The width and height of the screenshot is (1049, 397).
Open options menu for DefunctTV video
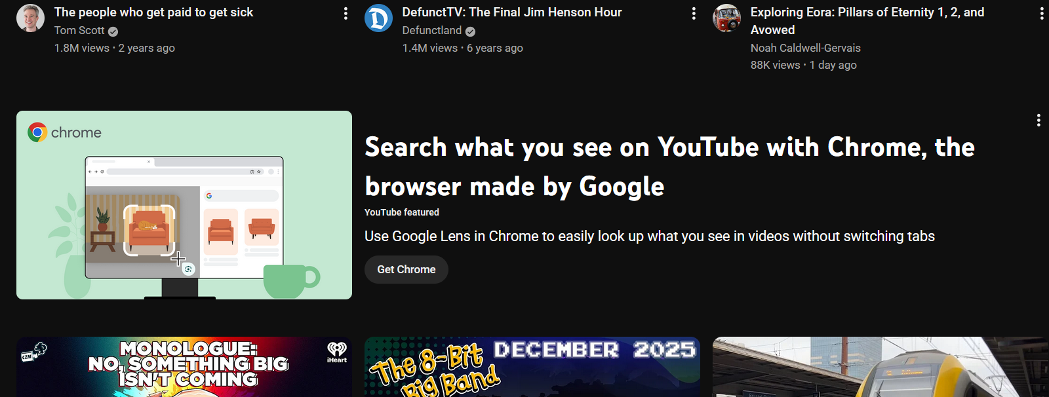[694, 14]
